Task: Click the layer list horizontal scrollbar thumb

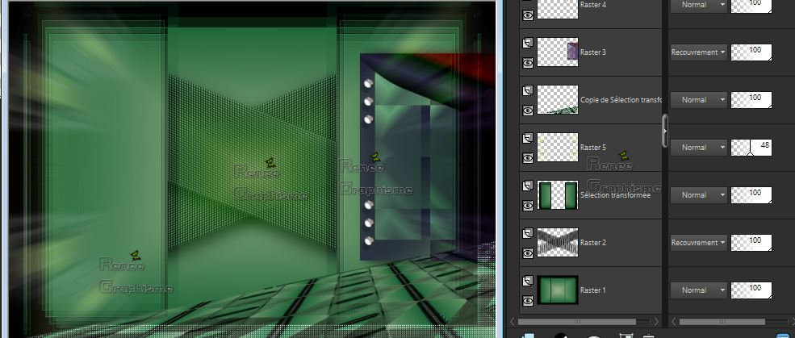Action: click(x=576, y=322)
